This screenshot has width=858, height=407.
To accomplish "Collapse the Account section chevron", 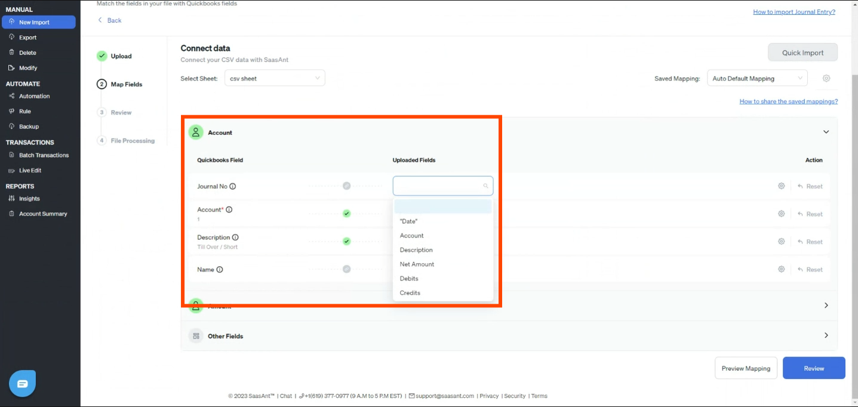I will 826,132.
